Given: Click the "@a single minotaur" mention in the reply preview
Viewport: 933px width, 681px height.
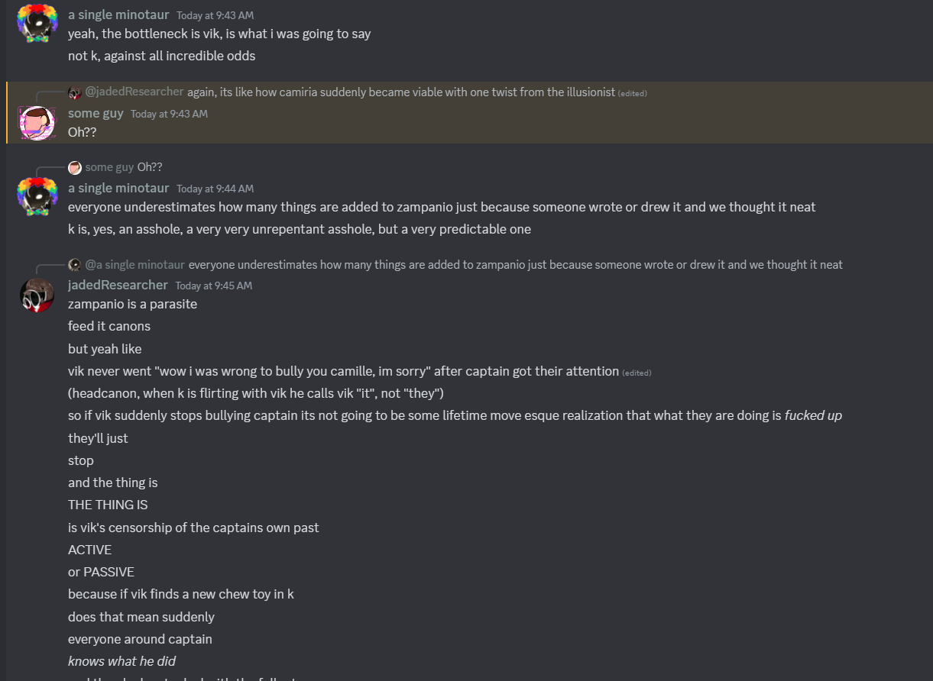Looking at the screenshot, I should pos(135,265).
